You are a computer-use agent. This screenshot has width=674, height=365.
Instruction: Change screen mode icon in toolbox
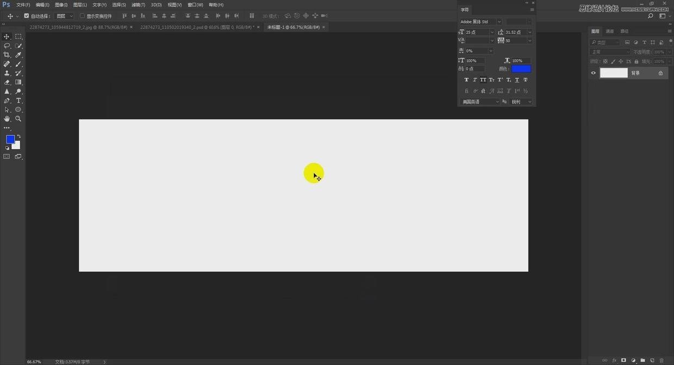[x=18, y=156]
